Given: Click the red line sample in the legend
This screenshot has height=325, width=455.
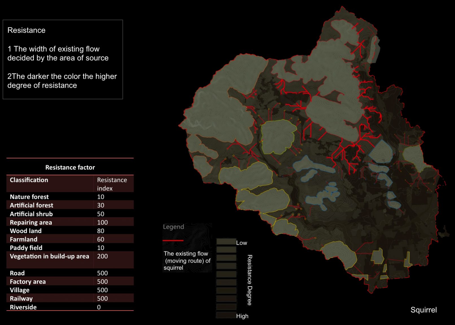Looking at the screenshot, I should [x=173, y=241].
